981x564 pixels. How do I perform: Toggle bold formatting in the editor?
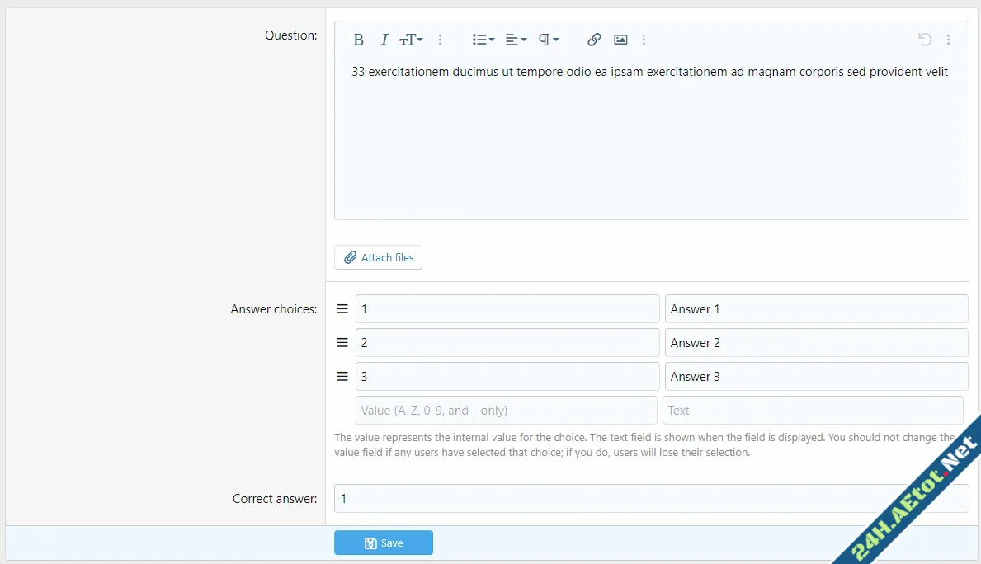point(358,39)
